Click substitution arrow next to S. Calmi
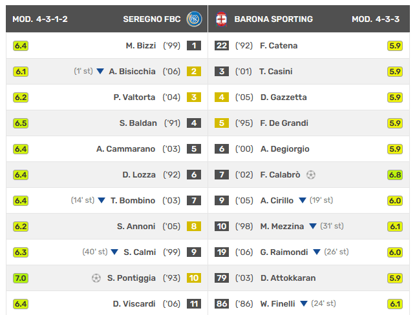417x315 pixels. coord(114,252)
